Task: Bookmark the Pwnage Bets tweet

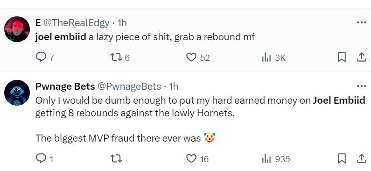Action: tap(342, 159)
